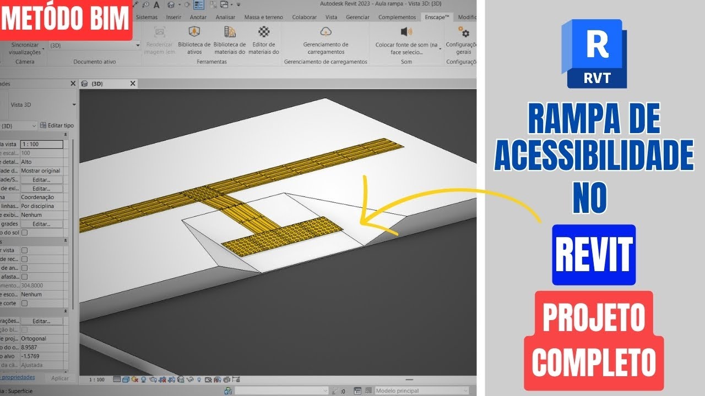The height and width of the screenshot is (396, 705).
Task: Switch to the Inserir ribbon tab
Action: 173,17
